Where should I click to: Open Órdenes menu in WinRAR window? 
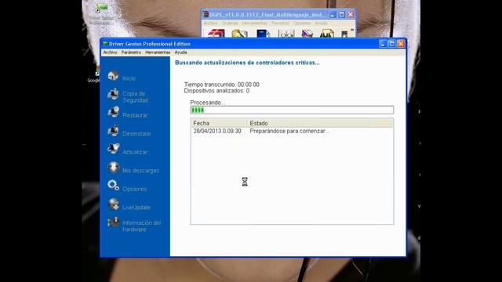[230, 23]
